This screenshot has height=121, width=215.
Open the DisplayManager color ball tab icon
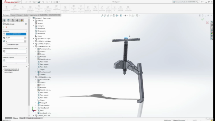(x=21, y=21)
